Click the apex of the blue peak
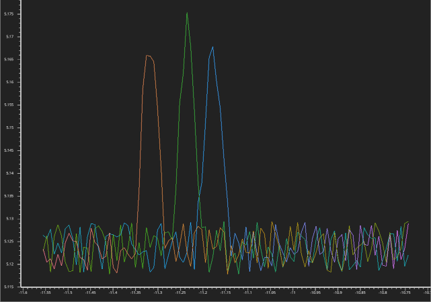The width and height of the screenshot is (431, 302). tap(212, 48)
